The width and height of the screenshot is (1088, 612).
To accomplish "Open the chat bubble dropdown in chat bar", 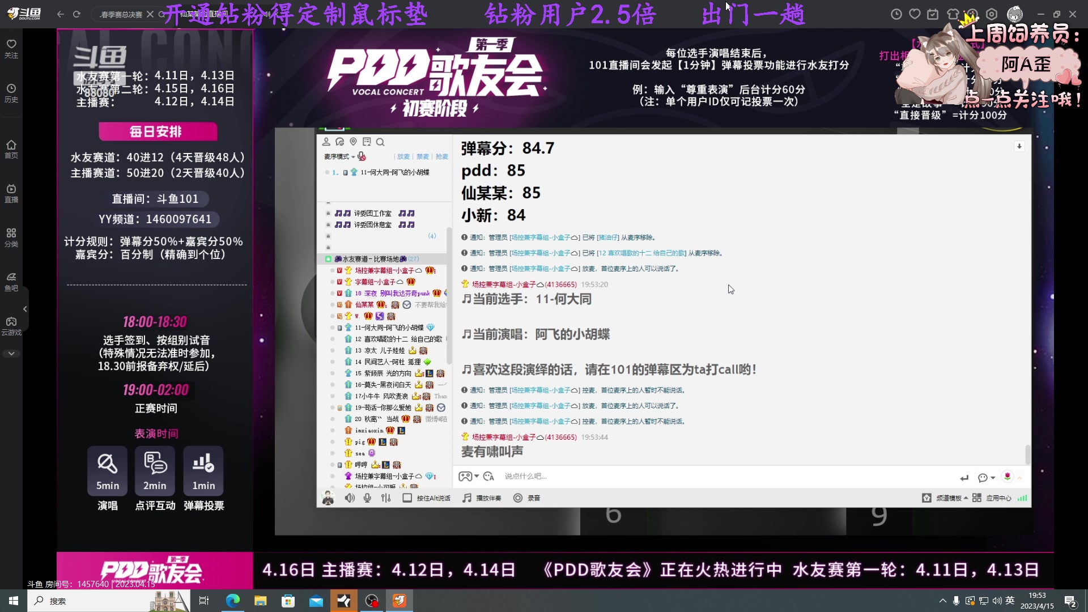I will click(x=986, y=478).
